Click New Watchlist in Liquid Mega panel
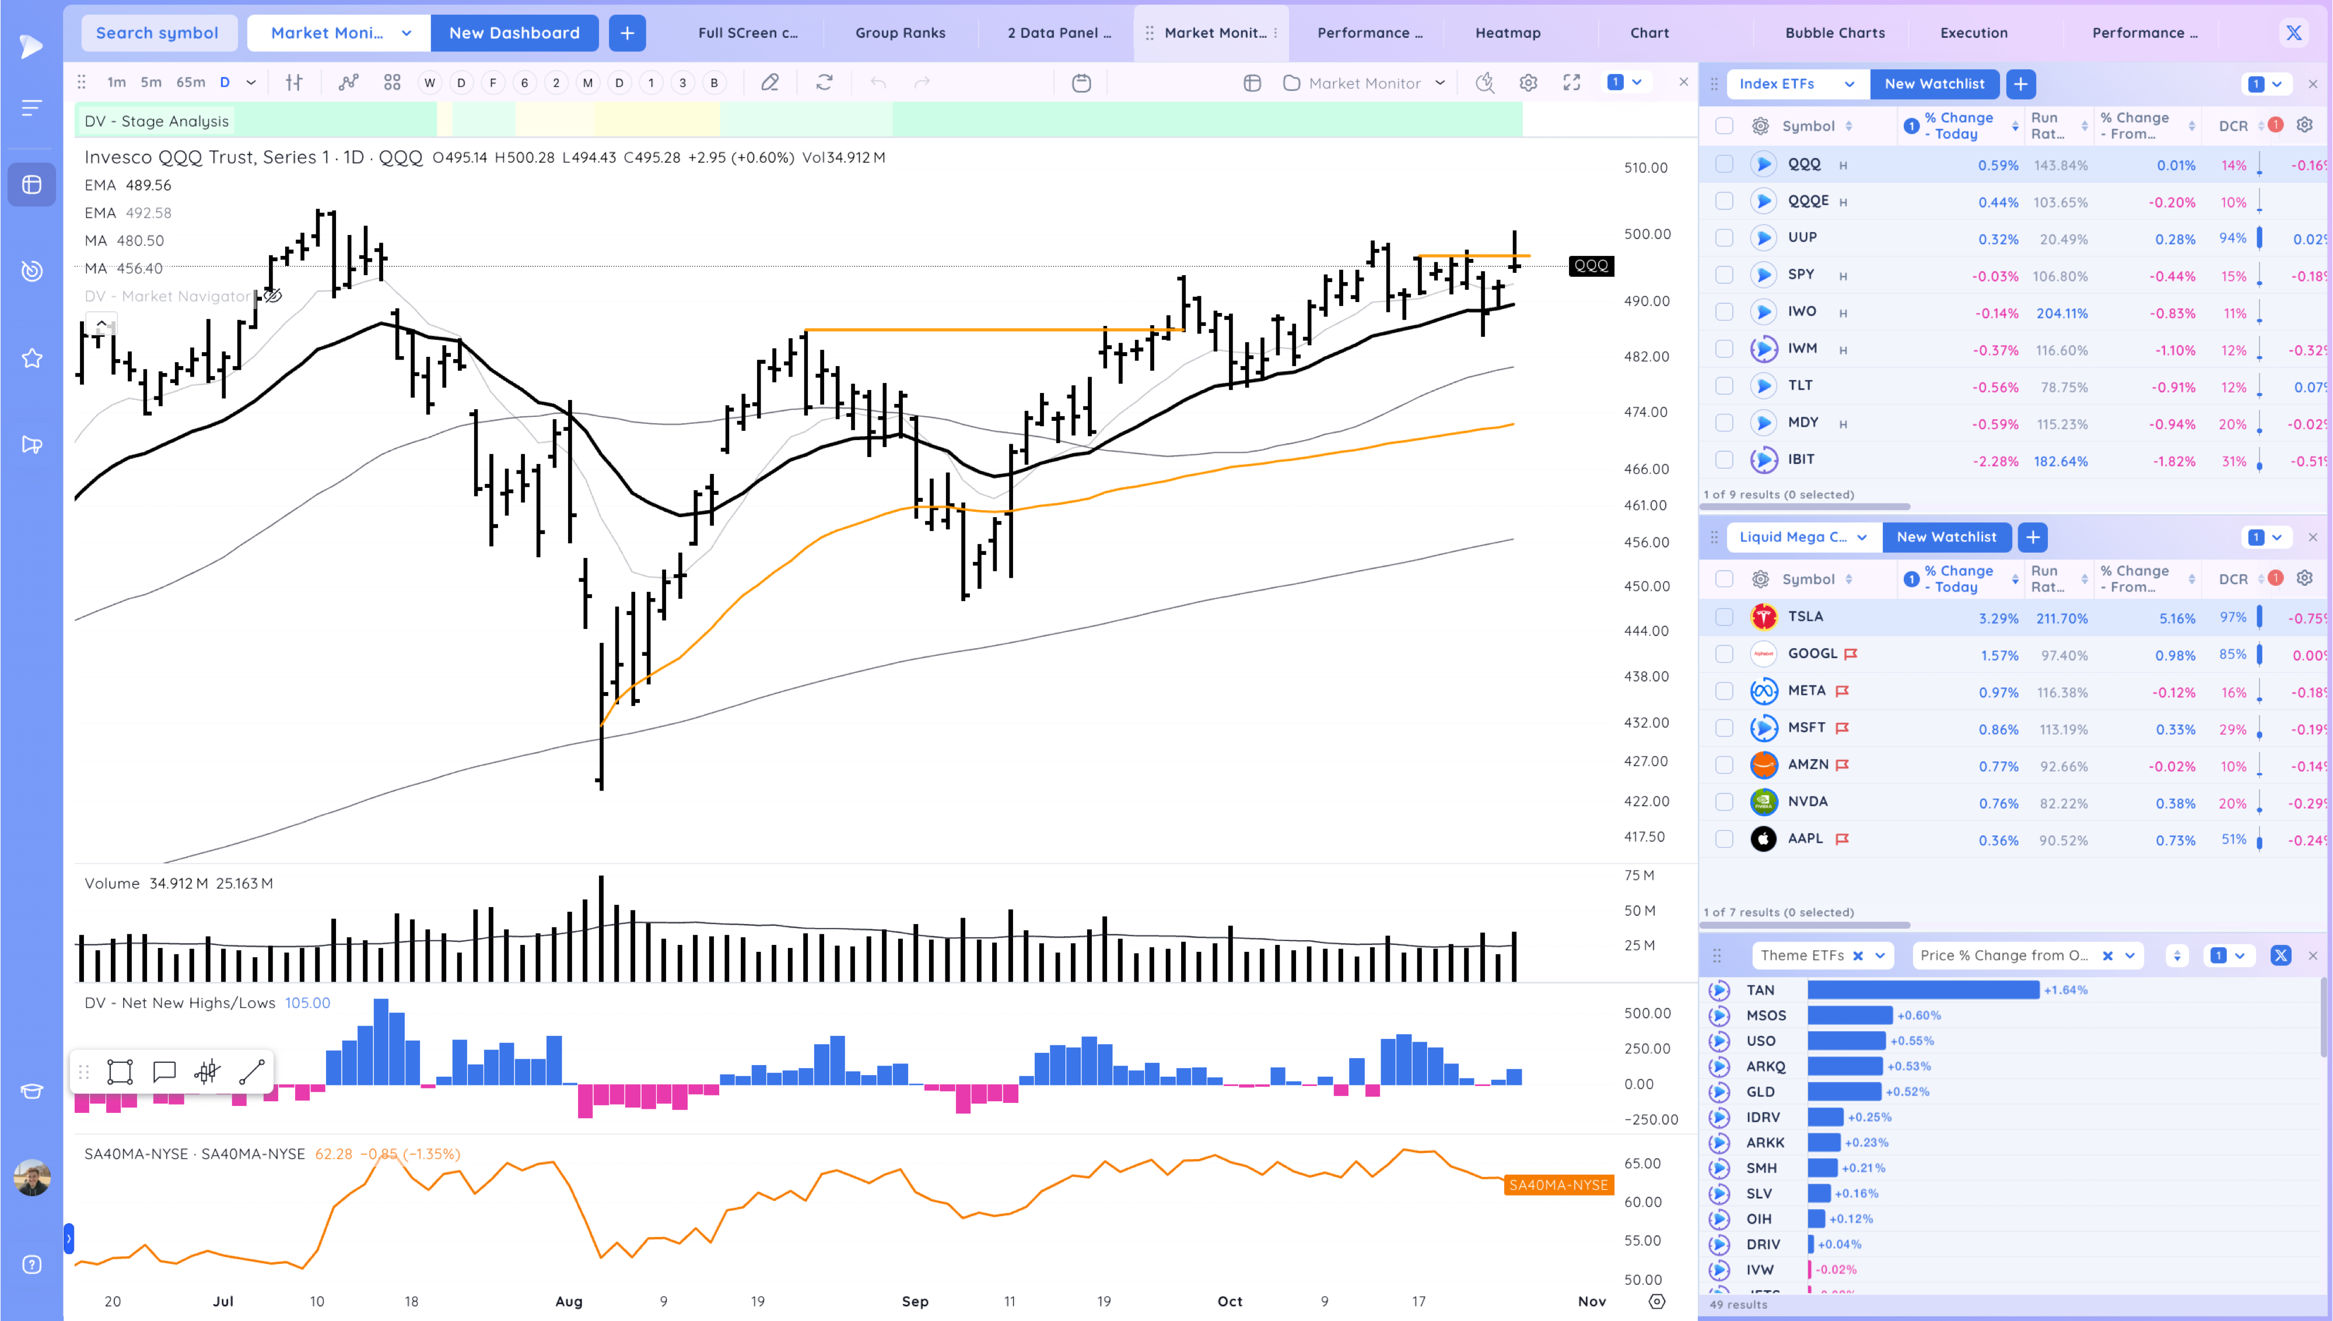This screenshot has width=2333, height=1321. pyautogui.click(x=1946, y=537)
